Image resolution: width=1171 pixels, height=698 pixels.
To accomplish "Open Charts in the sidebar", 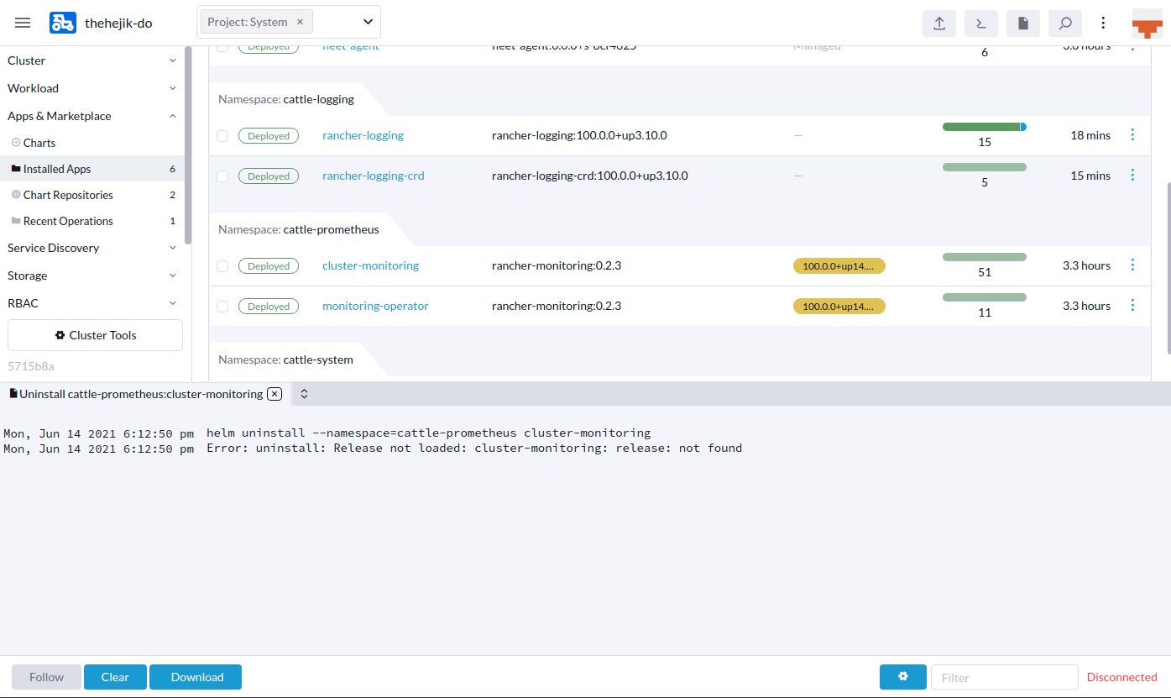I will pyautogui.click(x=92, y=143).
